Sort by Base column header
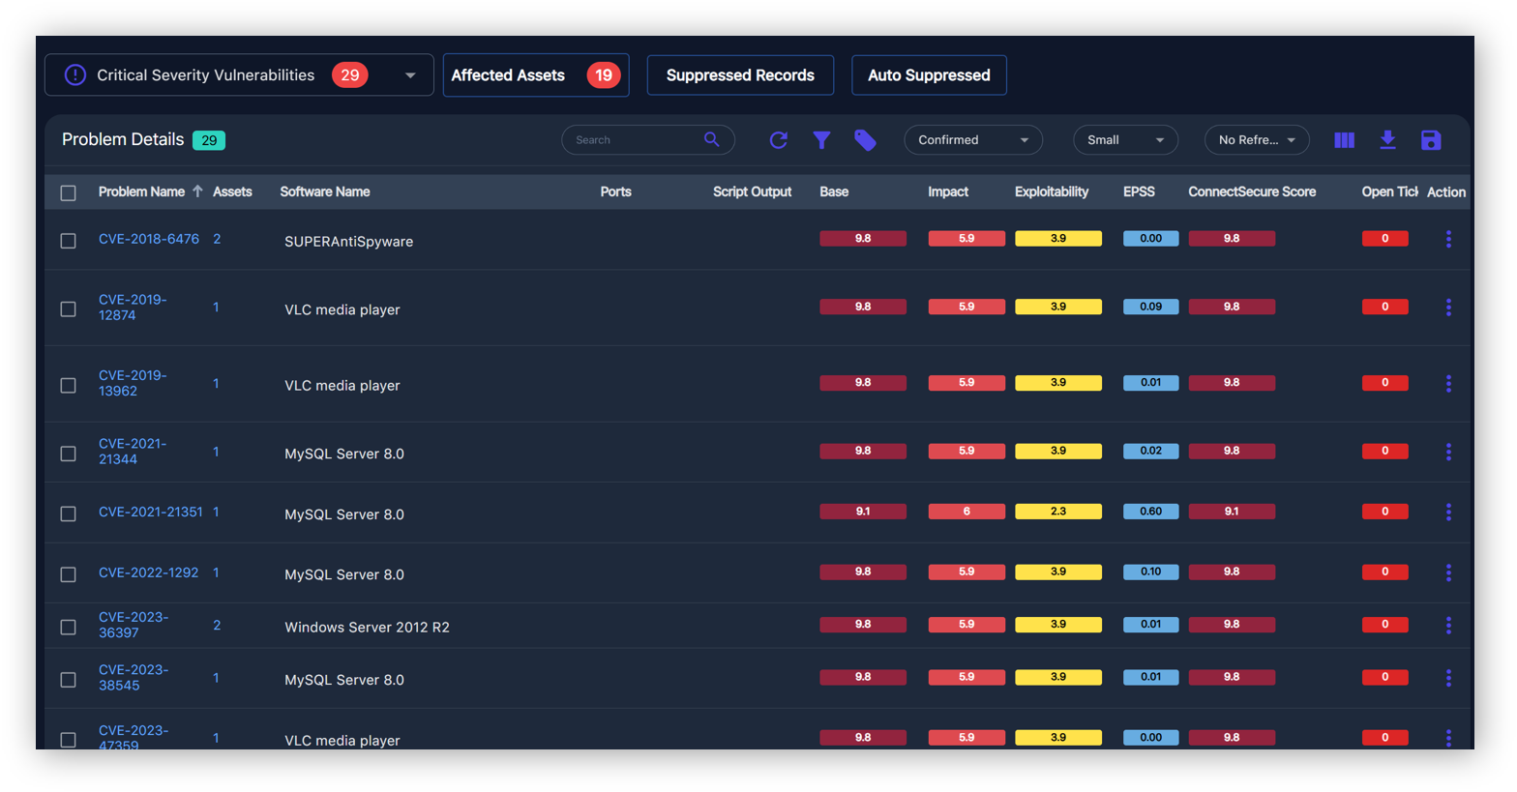The width and height of the screenshot is (1517, 792). tap(834, 191)
